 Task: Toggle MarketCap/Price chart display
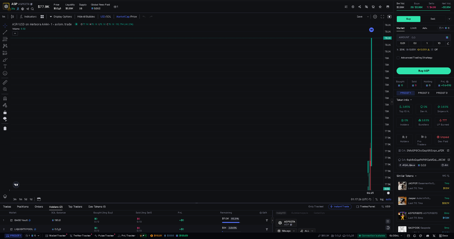(126, 17)
